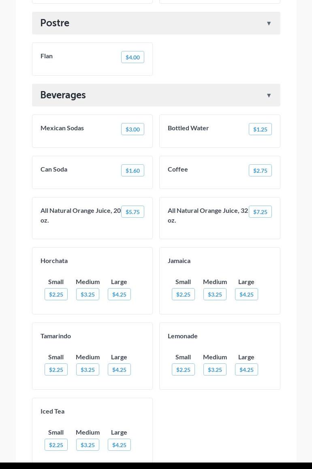Select the Flan $4.00 price button
312x469 pixels.
(x=132, y=57)
